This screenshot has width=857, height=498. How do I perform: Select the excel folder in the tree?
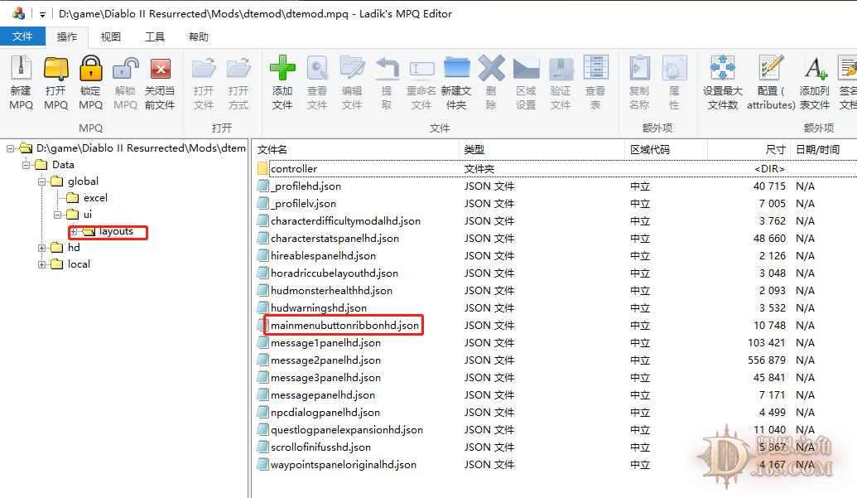95,198
